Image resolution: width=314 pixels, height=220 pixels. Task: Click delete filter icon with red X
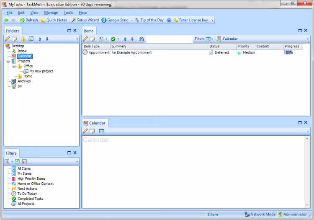24,161
